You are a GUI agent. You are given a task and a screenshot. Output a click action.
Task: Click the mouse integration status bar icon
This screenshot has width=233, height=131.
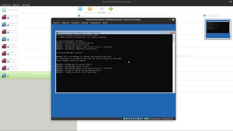pos(145,119)
